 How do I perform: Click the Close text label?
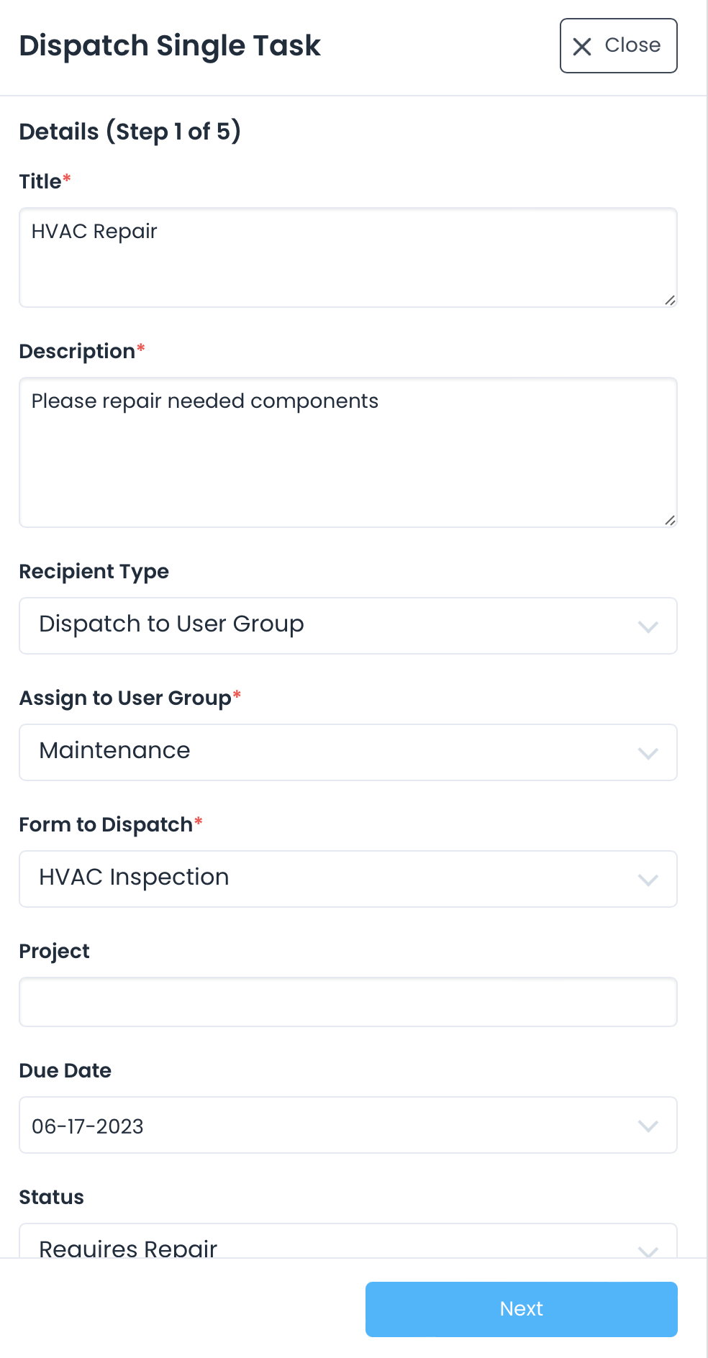coord(632,45)
